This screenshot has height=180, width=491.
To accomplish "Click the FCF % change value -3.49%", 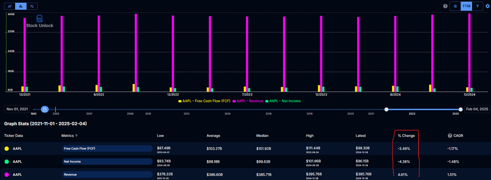I will point(404,148).
